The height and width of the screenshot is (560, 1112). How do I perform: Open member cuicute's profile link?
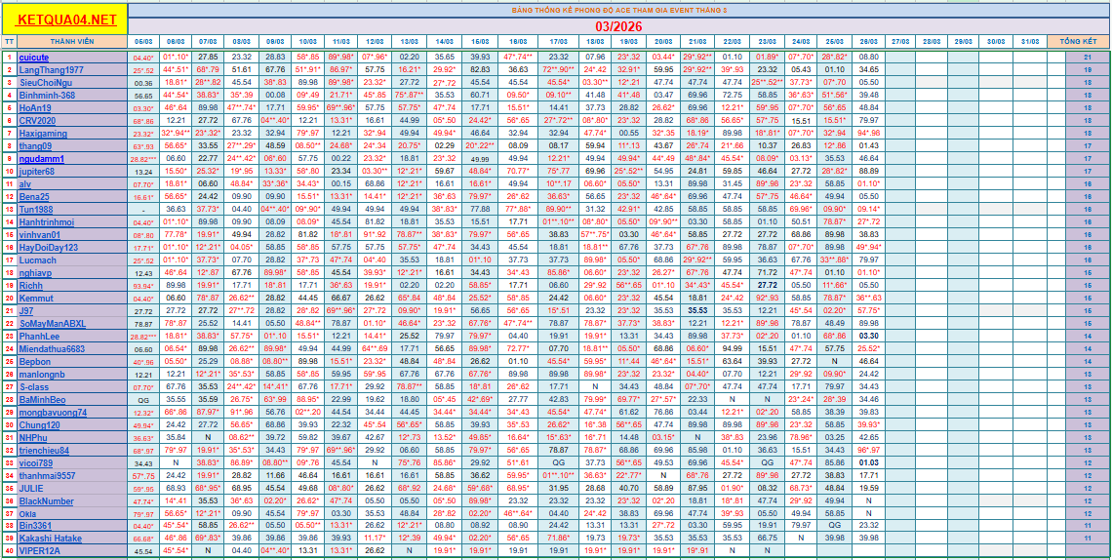[x=34, y=58]
